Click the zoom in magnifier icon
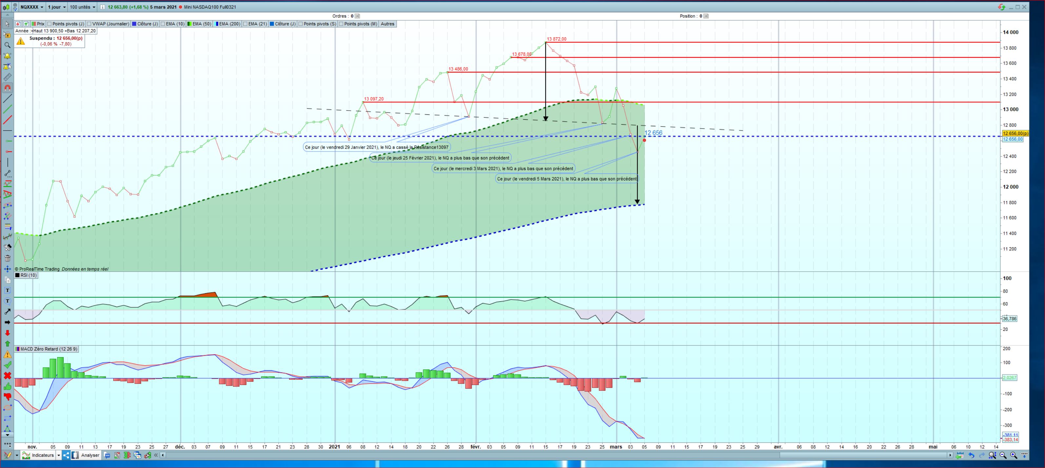The image size is (1045, 468). (1014, 456)
